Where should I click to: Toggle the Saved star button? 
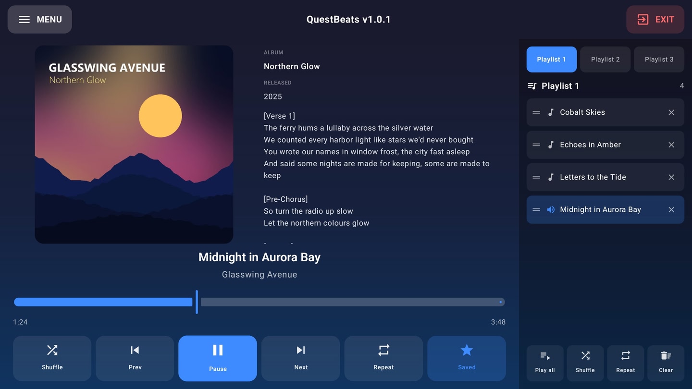point(467,358)
